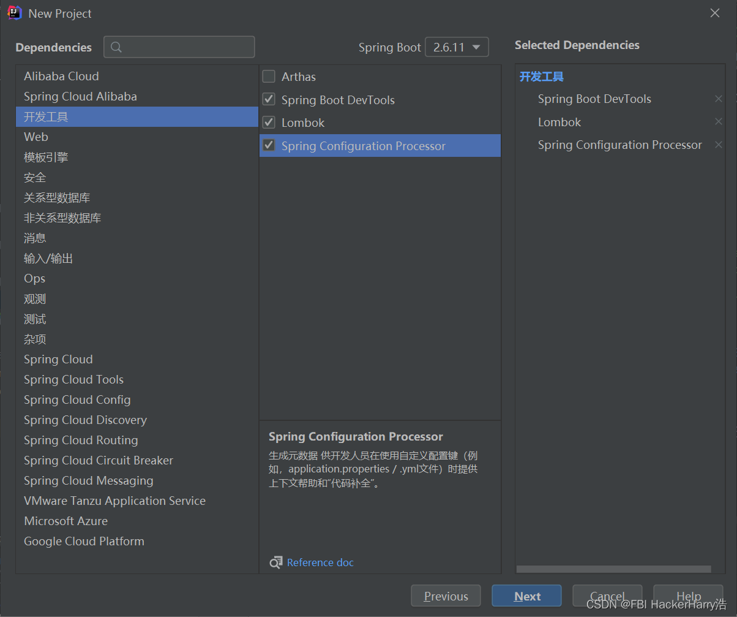Select the Spring Cloud Routing category
This screenshot has height=617, width=737.
(137, 440)
